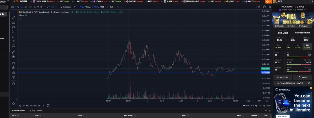Select the pattern drawing tool
The height and width of the screenshot is (118, 314).
14,27
